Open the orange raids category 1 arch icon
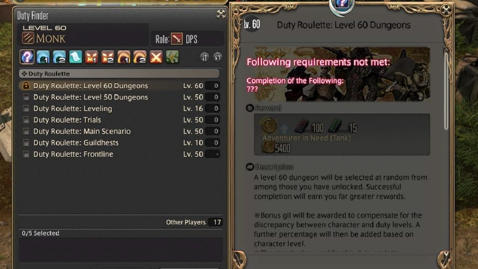 [x=124, y=57]
